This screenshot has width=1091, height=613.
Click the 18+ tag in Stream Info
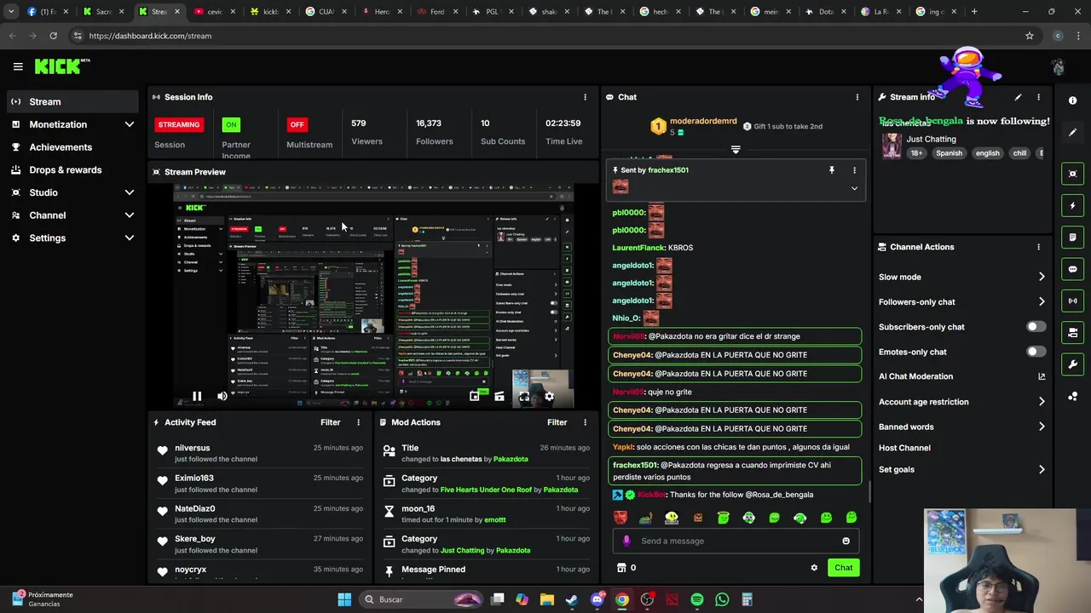(x=916, y=153)
